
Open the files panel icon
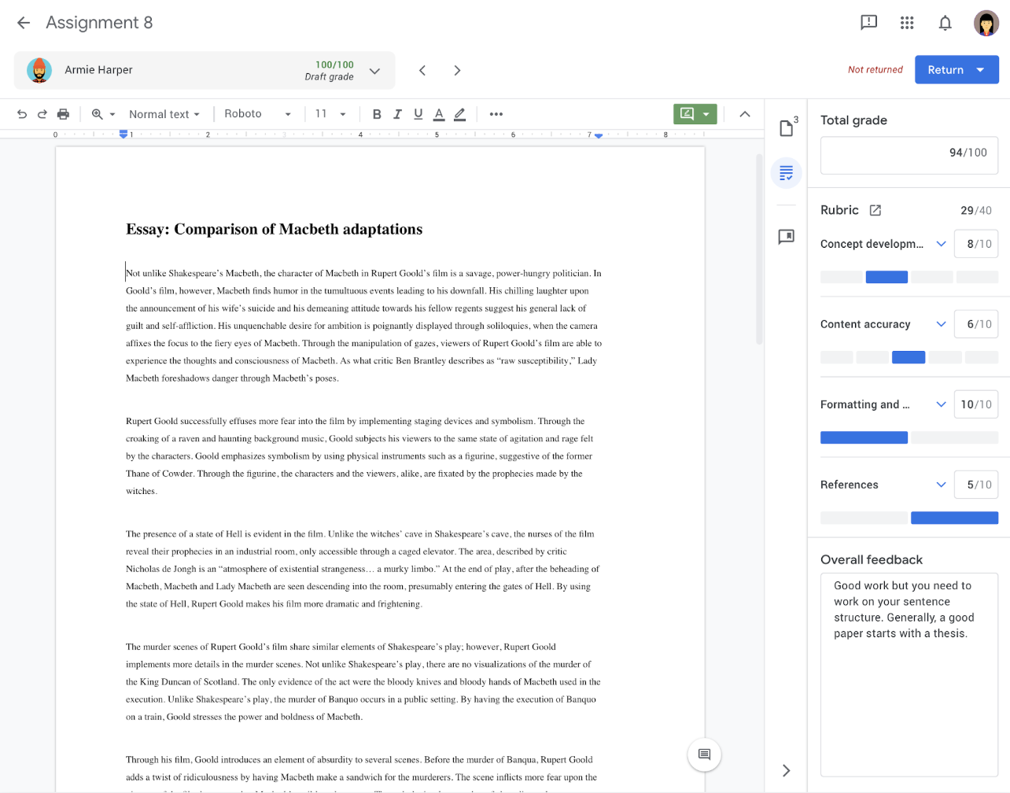[x=786, y=127]
